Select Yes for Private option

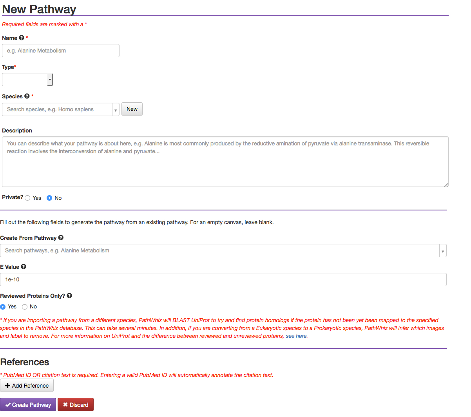(x=27, y=198)
